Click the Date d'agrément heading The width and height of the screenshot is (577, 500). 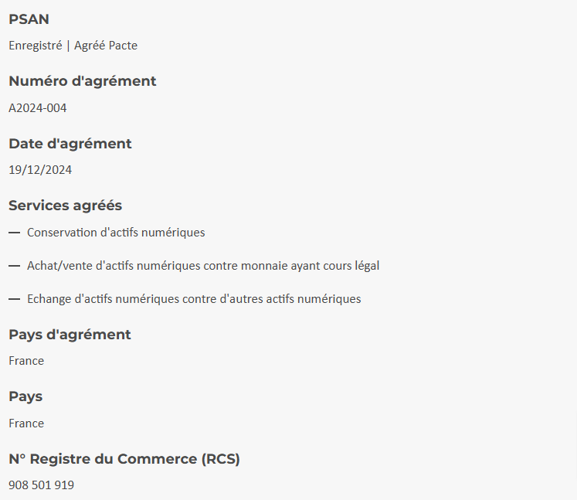[70, 144]
